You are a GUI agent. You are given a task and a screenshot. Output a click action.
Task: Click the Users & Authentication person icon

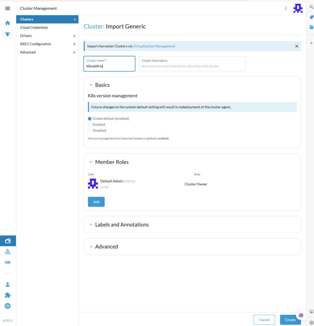[x=8, y=284]
